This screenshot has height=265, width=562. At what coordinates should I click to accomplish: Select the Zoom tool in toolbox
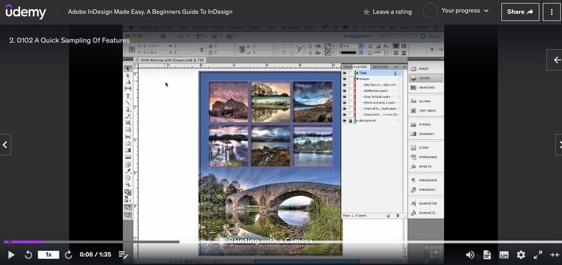(128, 184)
